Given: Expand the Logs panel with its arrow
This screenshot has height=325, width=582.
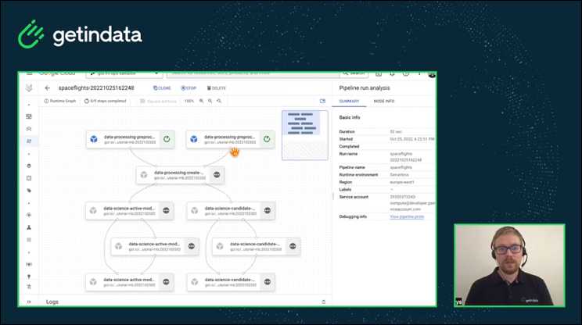Looking at the screenshot, I should pyautogui.click(x=323, y=302).
